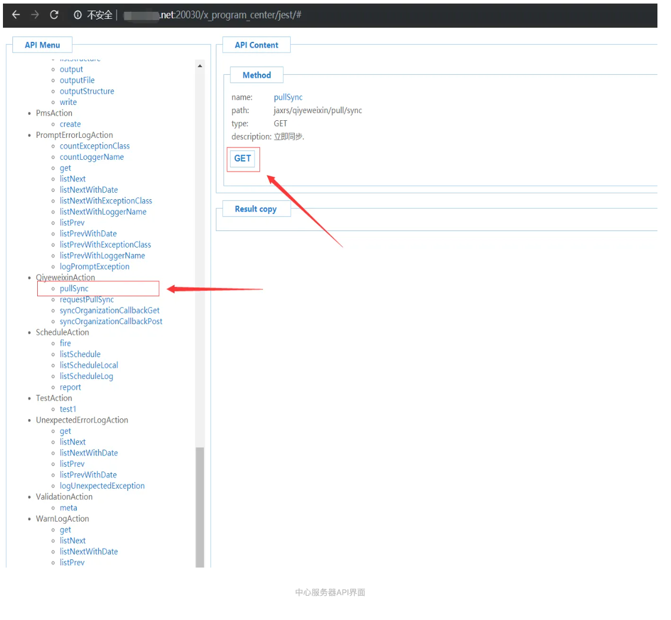Screen dimensions: 671x620
Task: Click logUnexpectedException method link
Action: [x=102, y=486]
